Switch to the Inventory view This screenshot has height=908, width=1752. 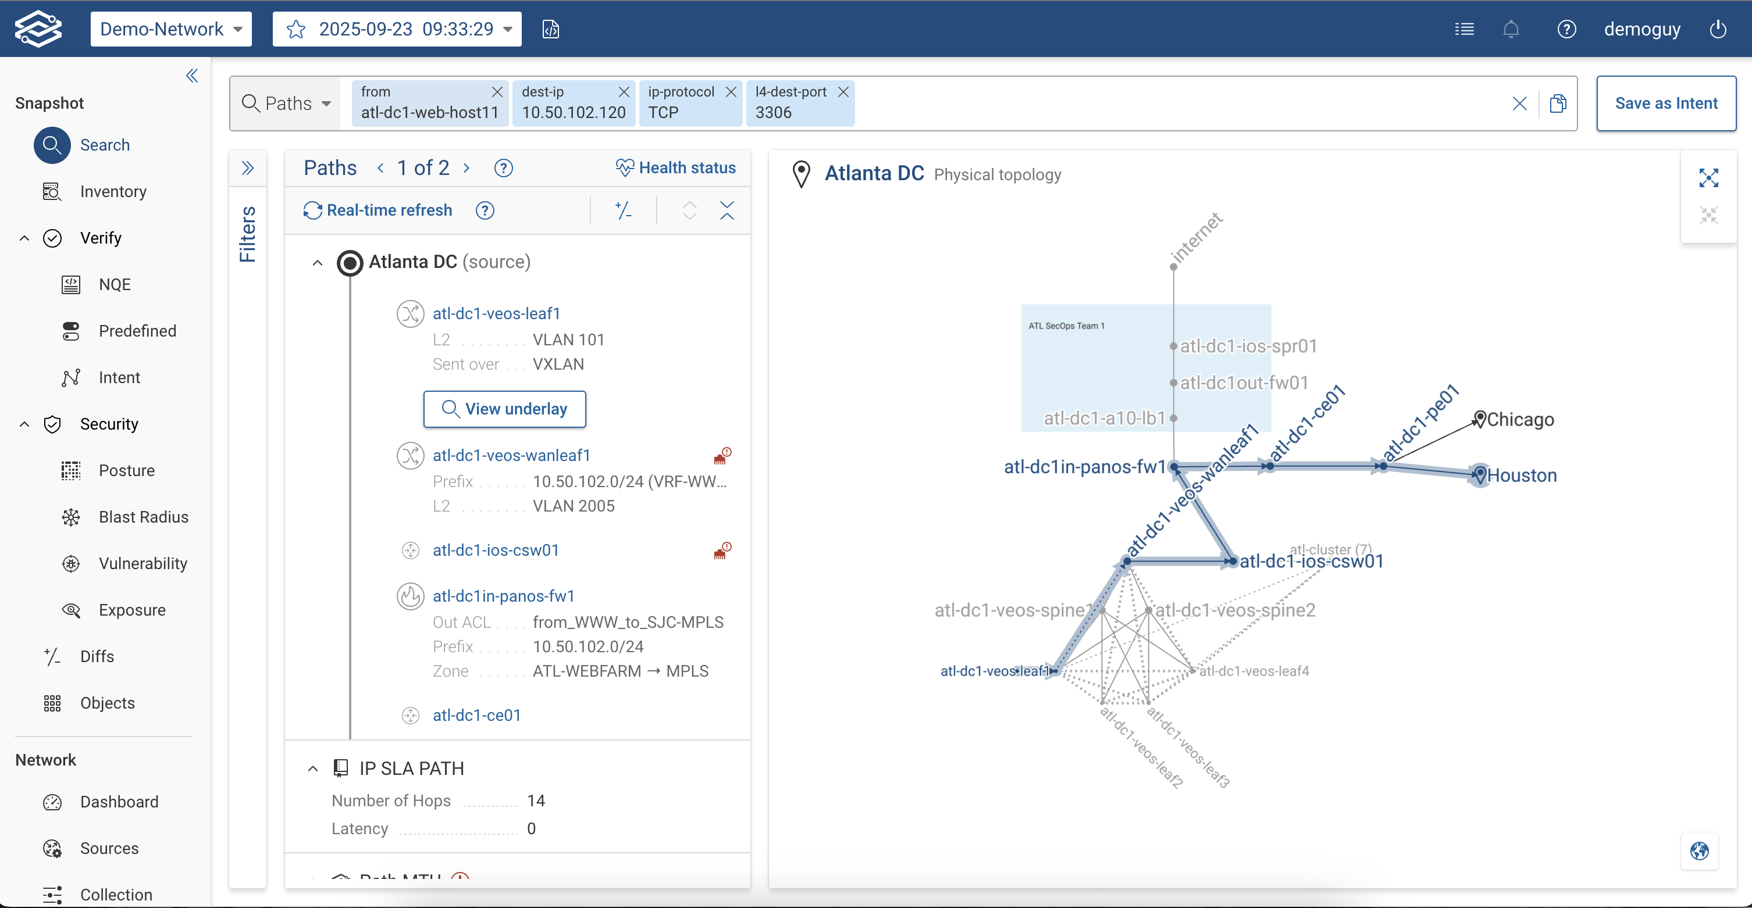click(x=52, y=191)
